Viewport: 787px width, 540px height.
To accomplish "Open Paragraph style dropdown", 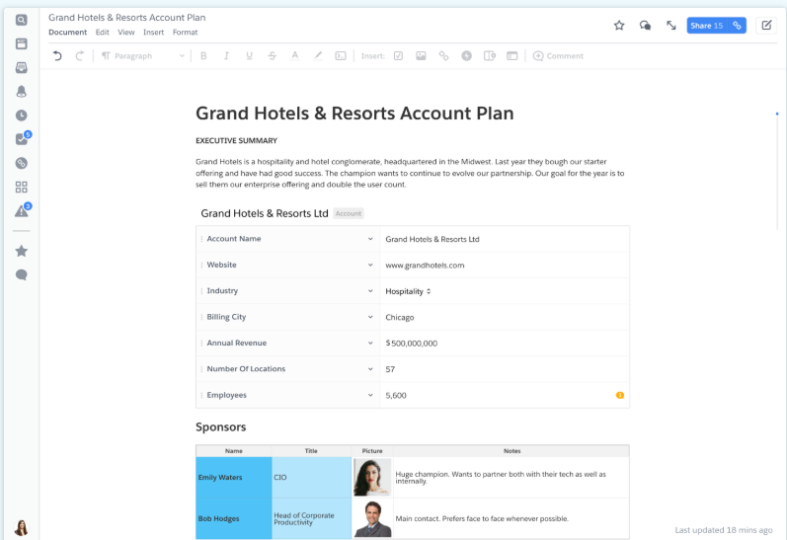I will (143, 55).
